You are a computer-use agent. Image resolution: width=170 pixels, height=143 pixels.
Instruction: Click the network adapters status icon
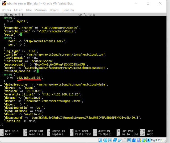115,140
